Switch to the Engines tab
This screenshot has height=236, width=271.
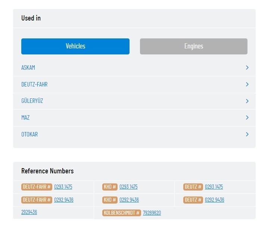[x=194, y=47]
